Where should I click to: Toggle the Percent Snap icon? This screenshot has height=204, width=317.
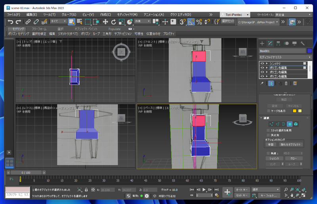pyautogui.click(x=199, y=22)
